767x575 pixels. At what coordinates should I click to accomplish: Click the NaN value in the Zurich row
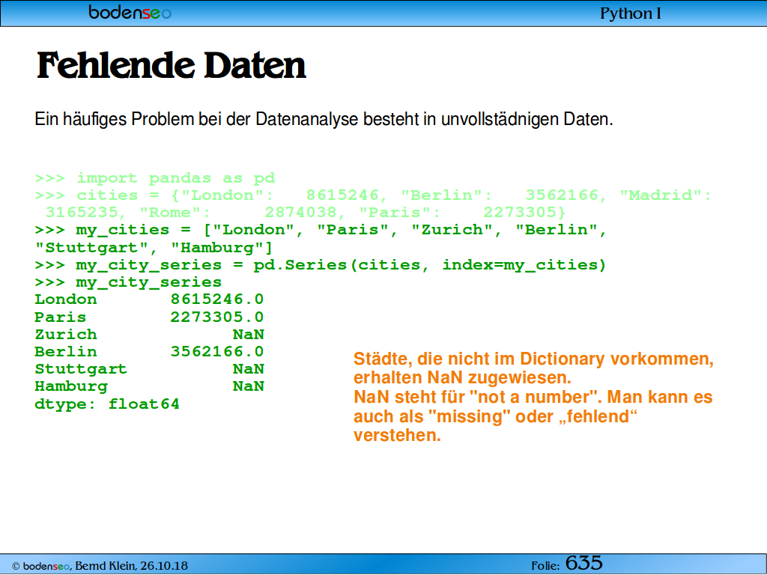point(249,335)
